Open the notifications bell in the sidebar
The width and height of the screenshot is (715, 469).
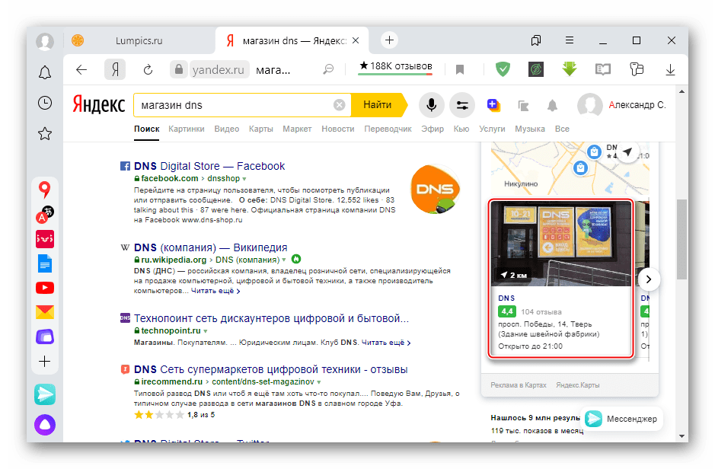(45, 72)
